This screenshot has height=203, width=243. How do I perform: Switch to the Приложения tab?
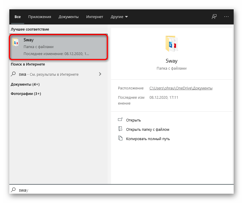point(40,17)
